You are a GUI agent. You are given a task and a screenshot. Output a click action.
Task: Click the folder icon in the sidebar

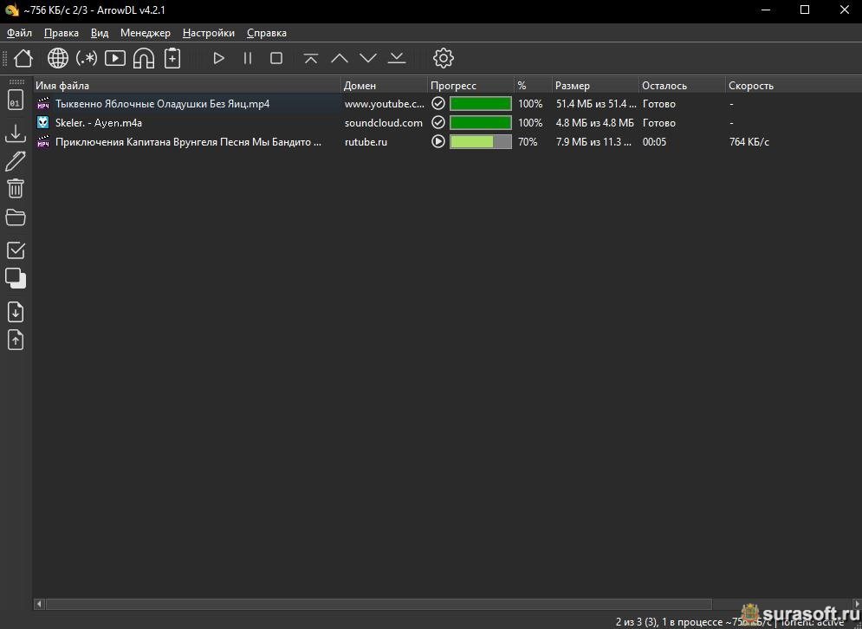pos(16,217)
